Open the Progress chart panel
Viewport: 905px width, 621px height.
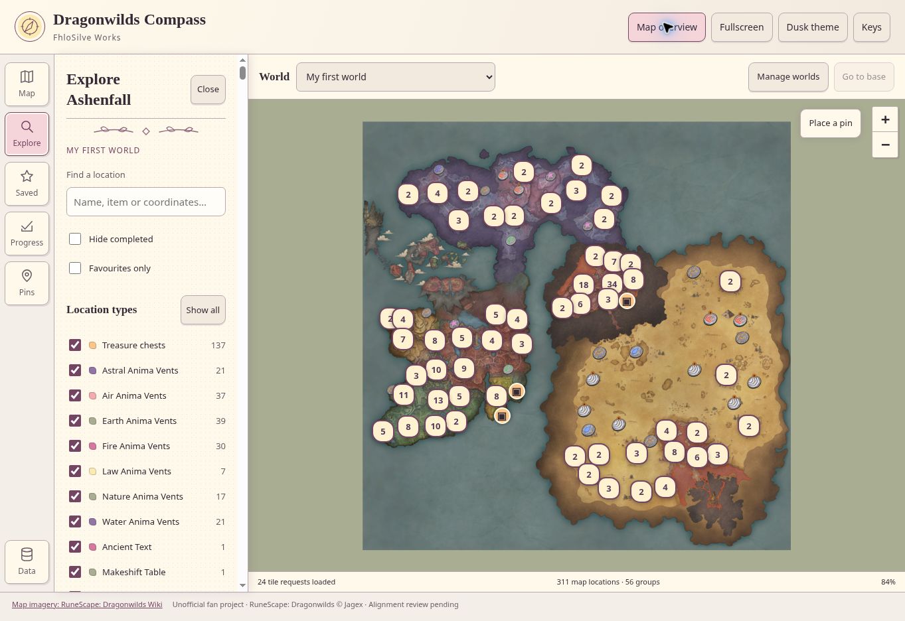coord(27,234)
